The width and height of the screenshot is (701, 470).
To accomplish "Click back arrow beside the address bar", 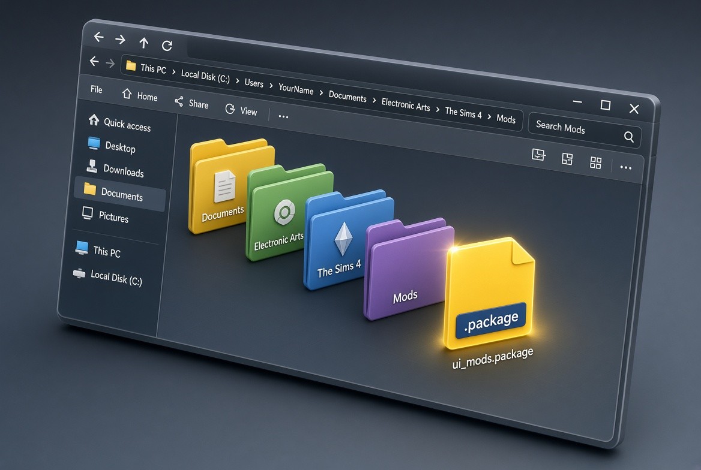I will pos(94,61).
